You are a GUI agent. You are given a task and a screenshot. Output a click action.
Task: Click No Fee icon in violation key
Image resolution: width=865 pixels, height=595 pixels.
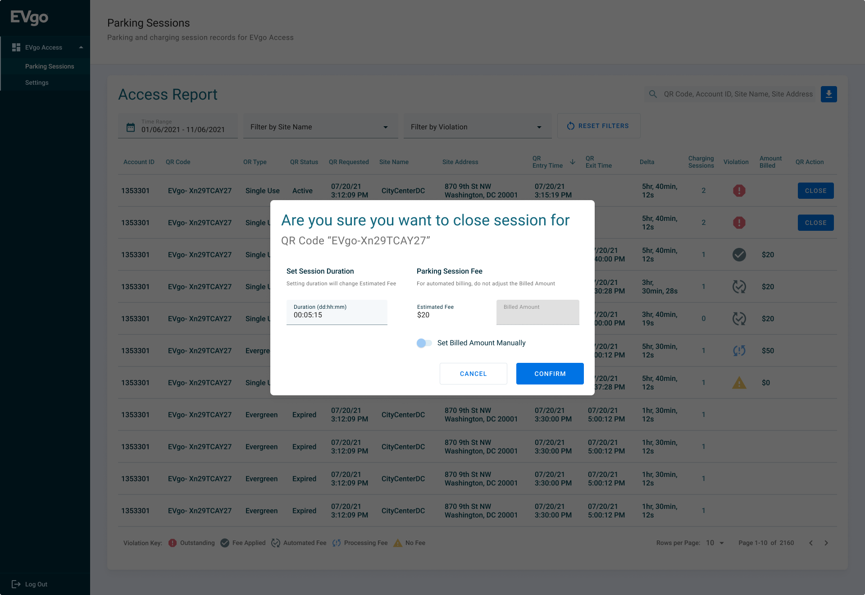(398, 543)
